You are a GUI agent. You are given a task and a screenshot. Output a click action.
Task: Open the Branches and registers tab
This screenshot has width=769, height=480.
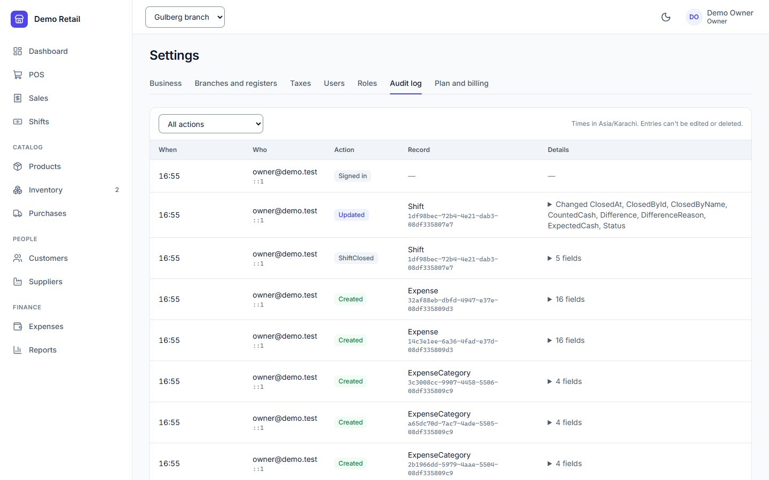point(236,83)
